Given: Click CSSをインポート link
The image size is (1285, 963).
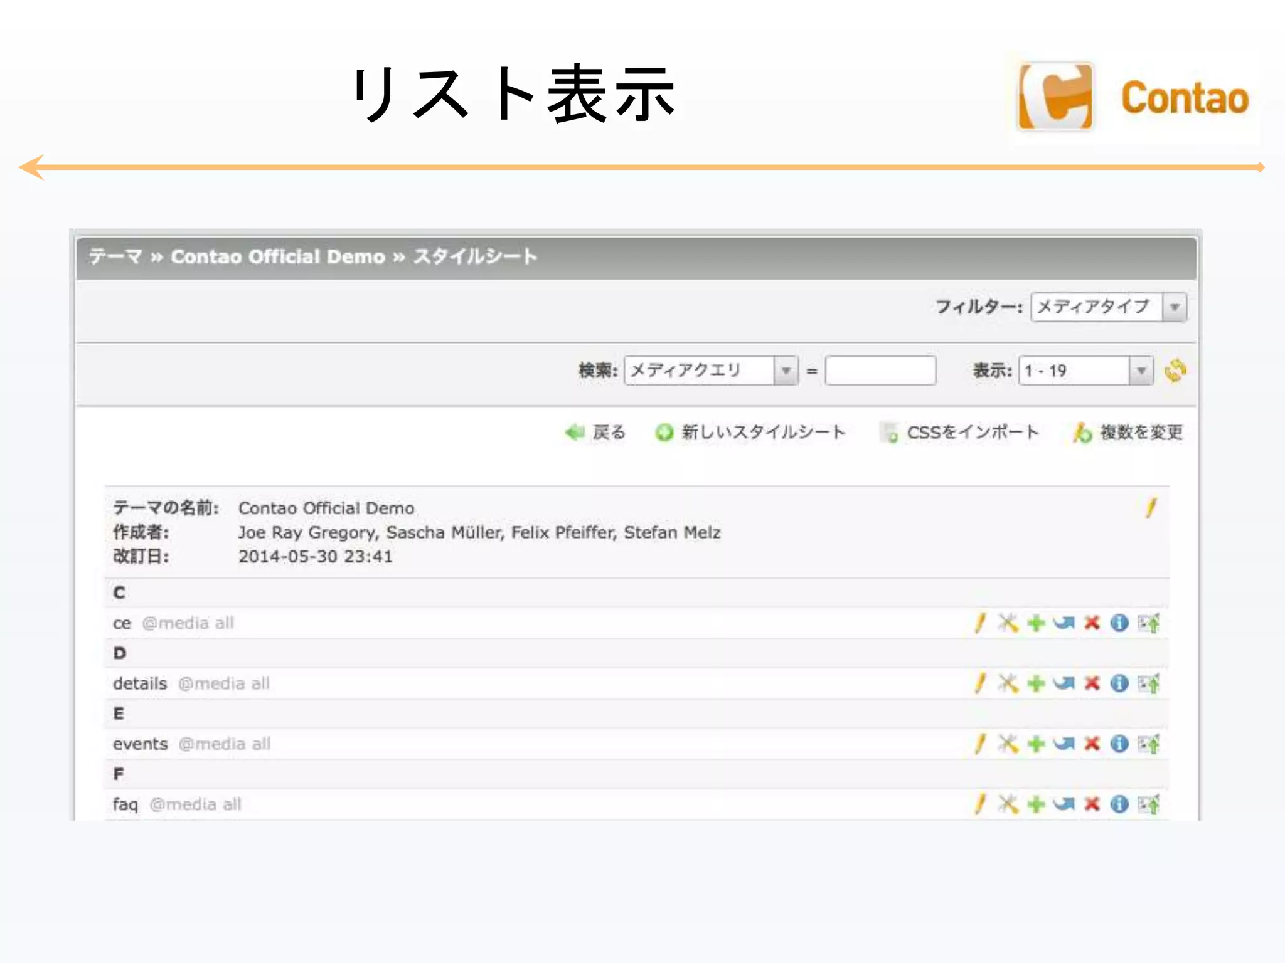Looking at the screenshot, I should coord(959,433).
